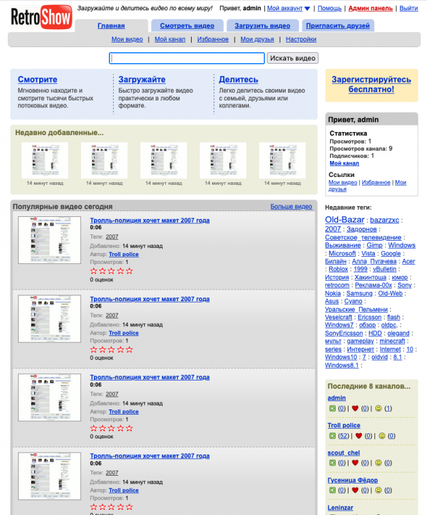Open Настройки in the sub-navigation
This screenshot has width=427, height=515.
tap(301, 39)
